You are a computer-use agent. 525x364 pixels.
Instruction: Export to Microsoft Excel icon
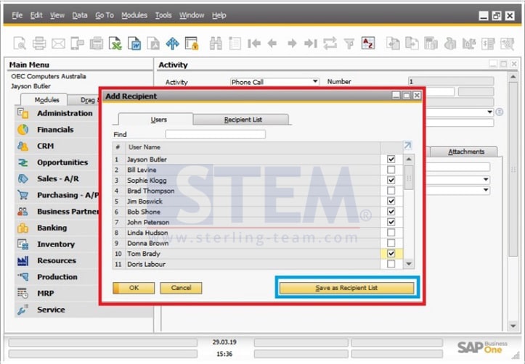(115, 44)
